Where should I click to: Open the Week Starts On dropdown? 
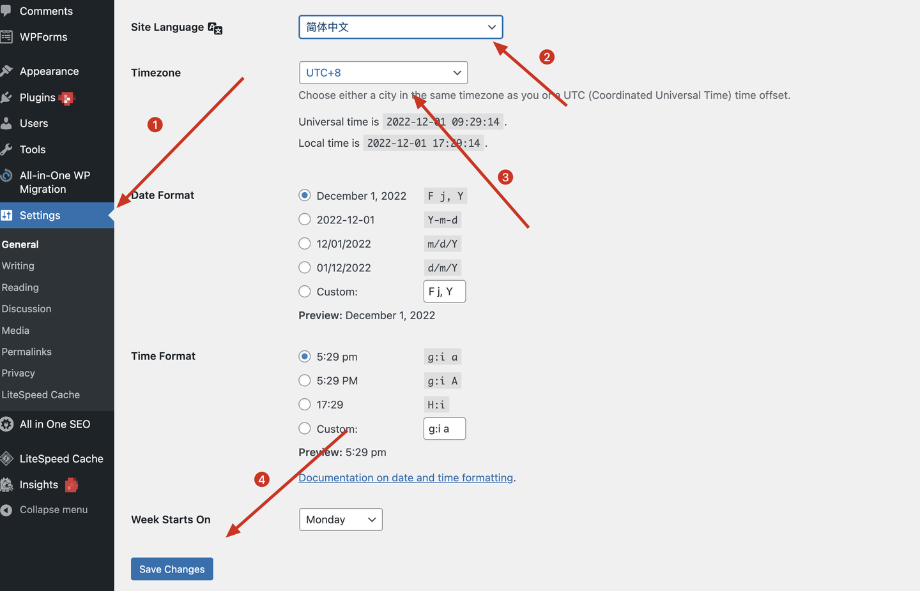[341, 520]
